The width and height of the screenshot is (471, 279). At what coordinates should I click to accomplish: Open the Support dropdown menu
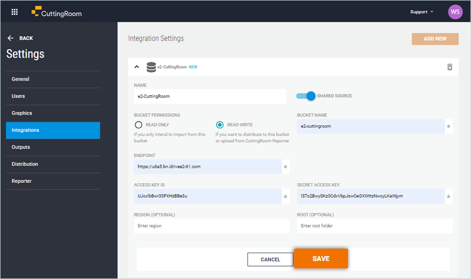click(422, 12)
